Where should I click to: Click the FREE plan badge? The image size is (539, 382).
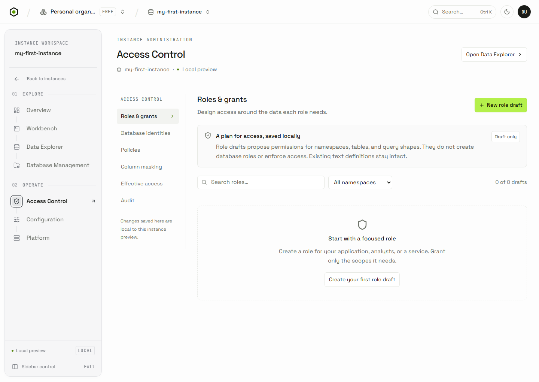point(108,12)
